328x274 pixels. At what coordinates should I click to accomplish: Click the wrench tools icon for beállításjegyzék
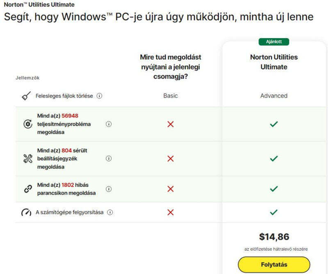tap(28, 159)
